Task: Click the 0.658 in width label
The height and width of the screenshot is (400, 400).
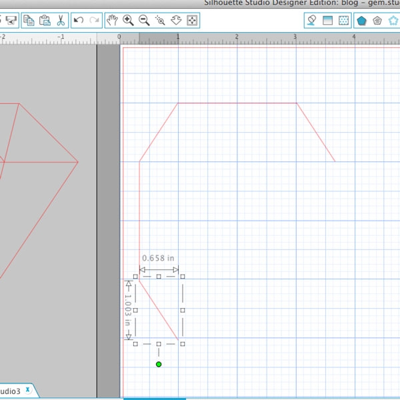Action: click(x=158, y=258)
